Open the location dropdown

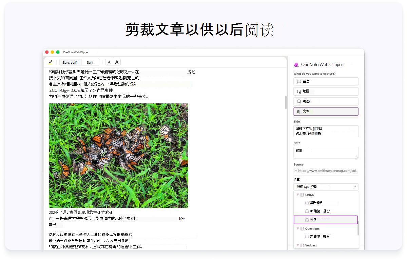pos(326,187)
